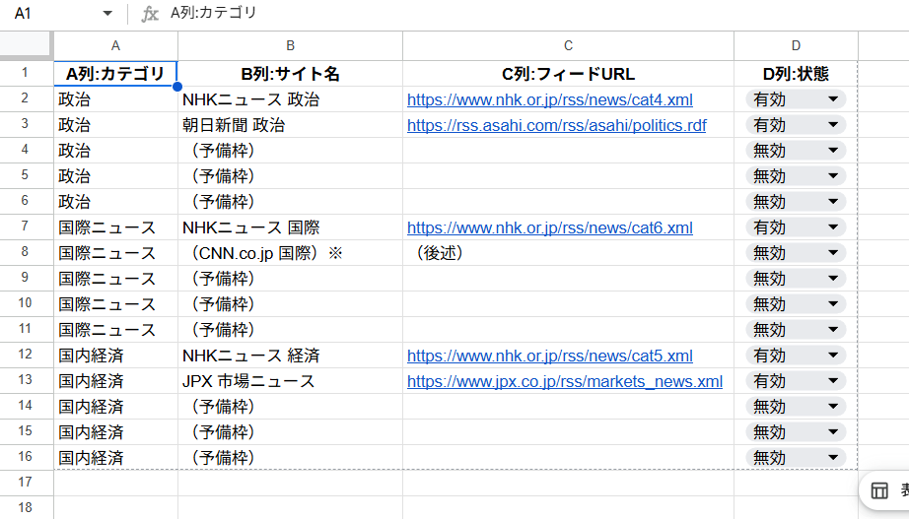Select the cell containing （CNN.co.jp 国際）※
Screen dimensions: 909x519
(x=290, y=253)
